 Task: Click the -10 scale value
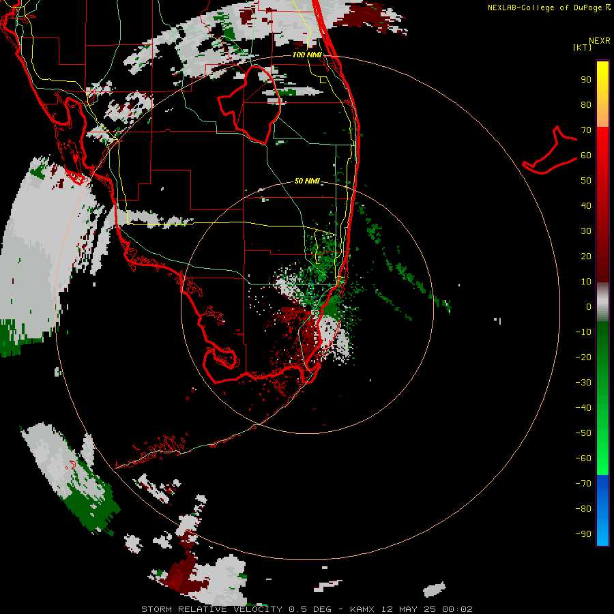pyautogui.click(x=583, y=332)
